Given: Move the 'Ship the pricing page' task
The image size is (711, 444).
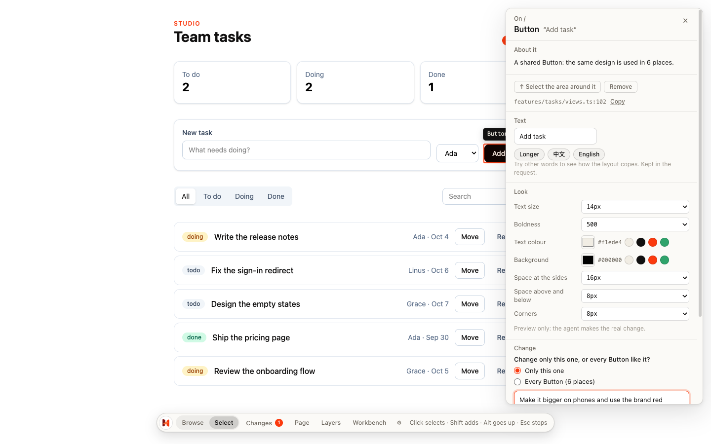Looking at the screenshot, I should click(x=470, y=337).
